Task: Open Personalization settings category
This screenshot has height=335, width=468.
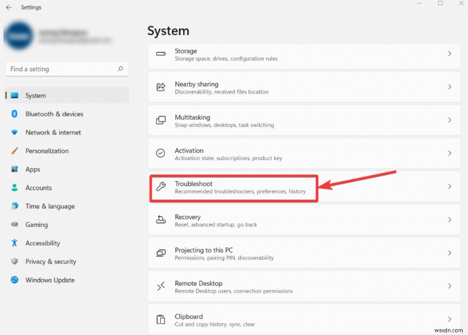Action: coord(67,151)
